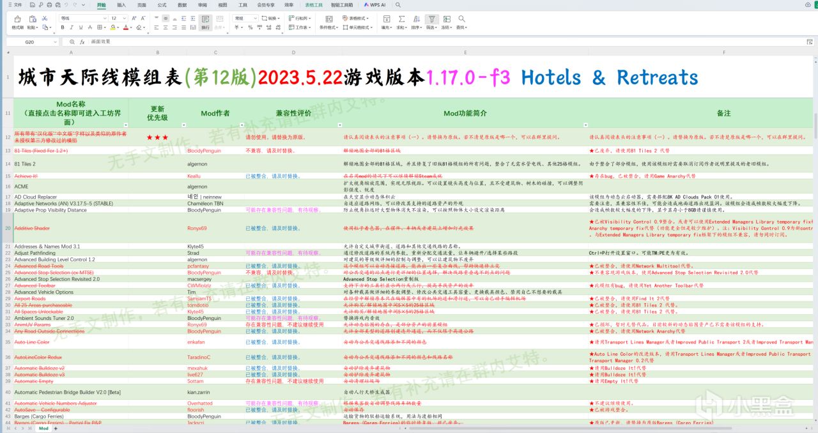Toggle Bold formatting
The image size is (818, 433).
[63, 27]
